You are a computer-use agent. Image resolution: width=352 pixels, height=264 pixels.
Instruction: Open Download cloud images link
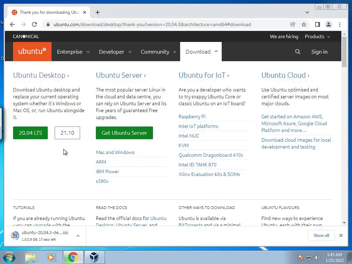tap(296, 143)
